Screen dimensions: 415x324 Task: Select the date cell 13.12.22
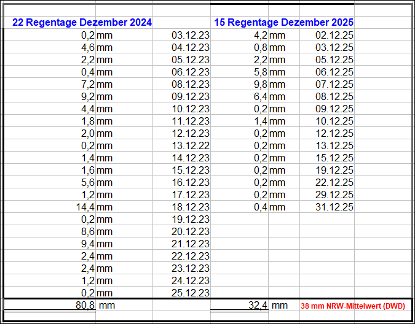coord(191,145)
